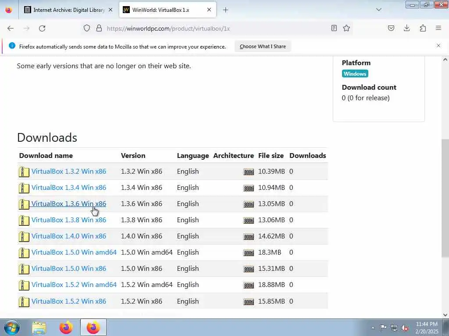The height and width of the screenshot is (336, 449).
Task: Click the zip icon for VirtualBox 1.3.4
Action: (x=24, y=188)
